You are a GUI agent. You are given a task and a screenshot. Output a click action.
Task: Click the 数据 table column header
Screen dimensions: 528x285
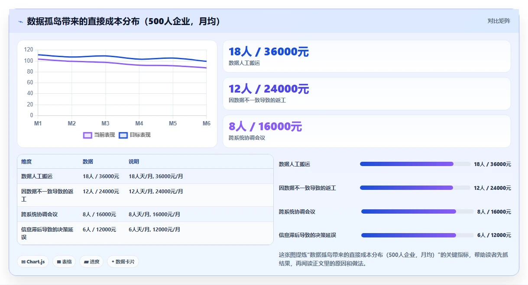[88, 162]
